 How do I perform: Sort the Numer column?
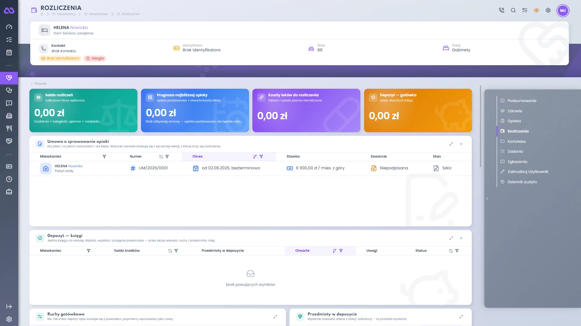[x=161, y=157]
